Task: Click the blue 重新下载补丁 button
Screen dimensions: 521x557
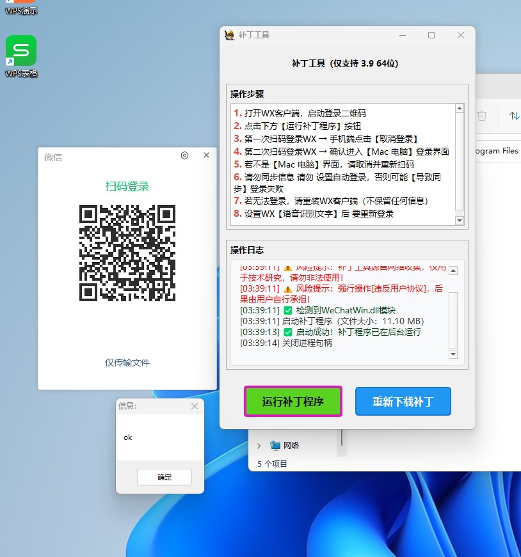Action: (403, 402)
